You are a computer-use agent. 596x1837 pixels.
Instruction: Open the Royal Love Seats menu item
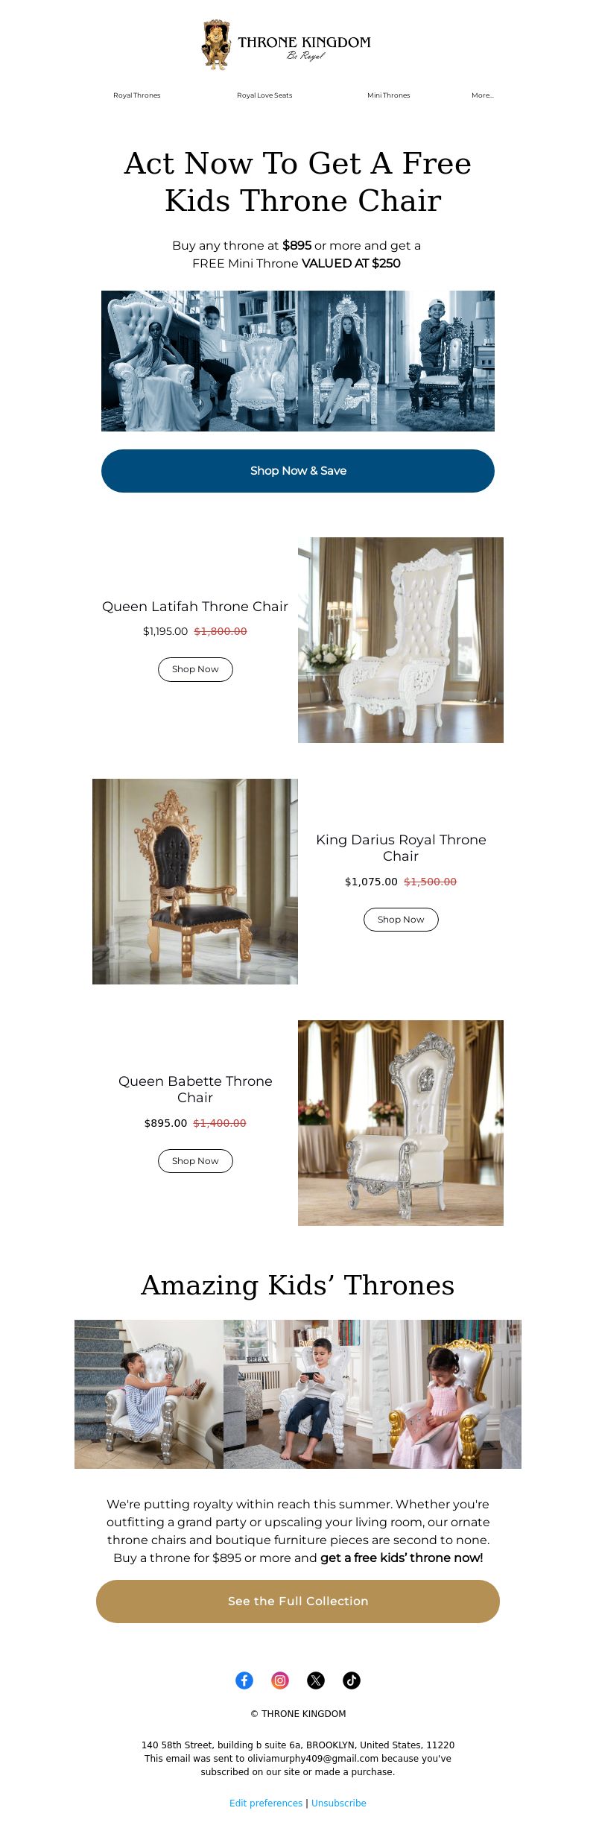(x=264, y=95)
